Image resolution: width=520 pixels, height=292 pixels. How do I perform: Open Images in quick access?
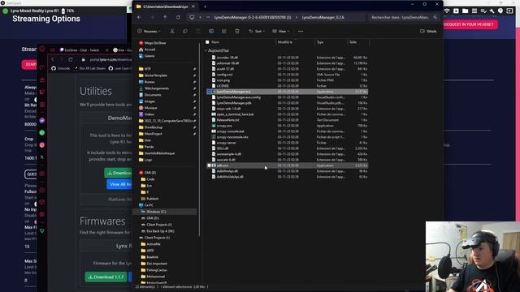[147, 101]
